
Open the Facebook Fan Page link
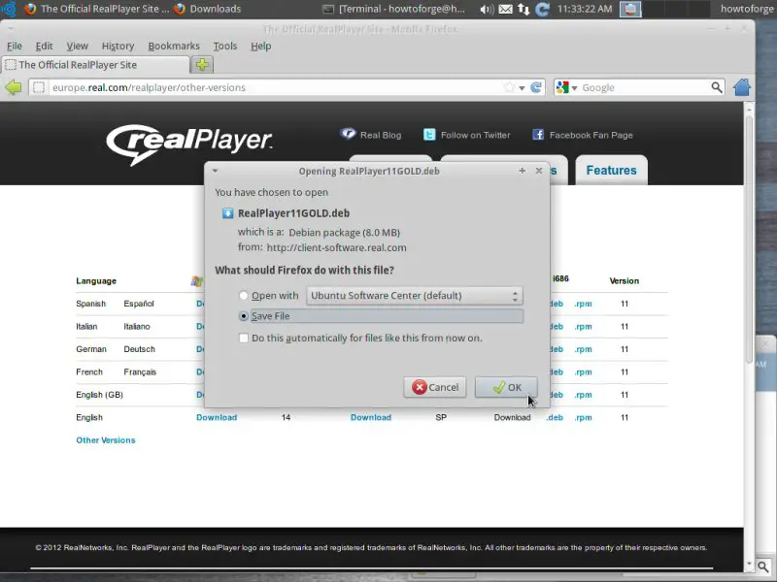point(591,135)
